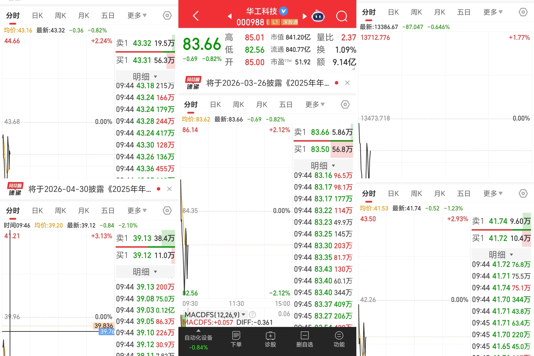Tap the 下单 order icon
The image size is (534, 356).
[x=236, y=339]
